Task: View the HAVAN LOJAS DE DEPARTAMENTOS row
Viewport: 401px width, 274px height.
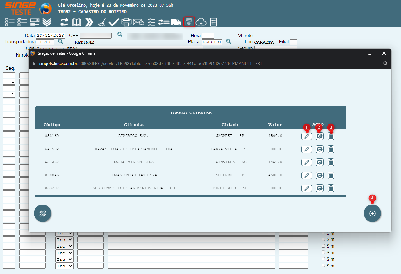Action: [x=320, y=149]
